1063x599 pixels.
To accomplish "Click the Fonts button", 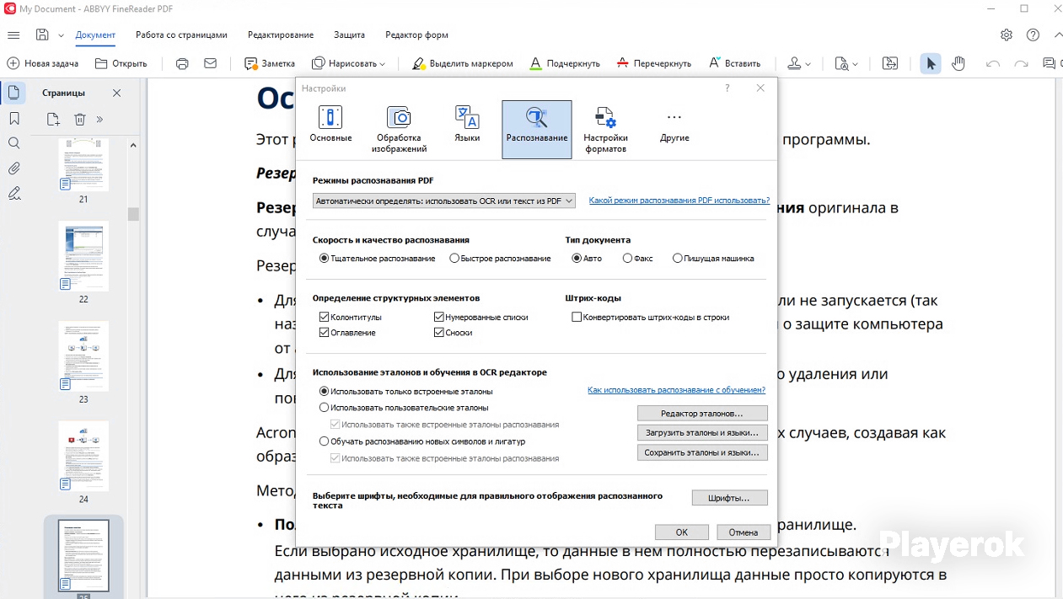I will (729, 498).
